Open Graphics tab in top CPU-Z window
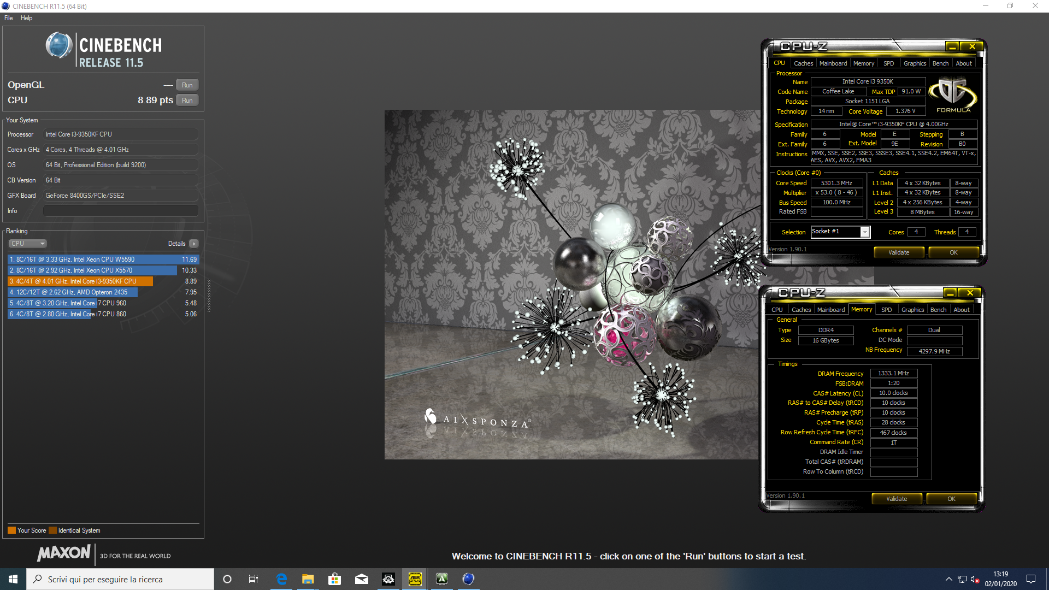 pyautogui.click(x=915, y=63)
